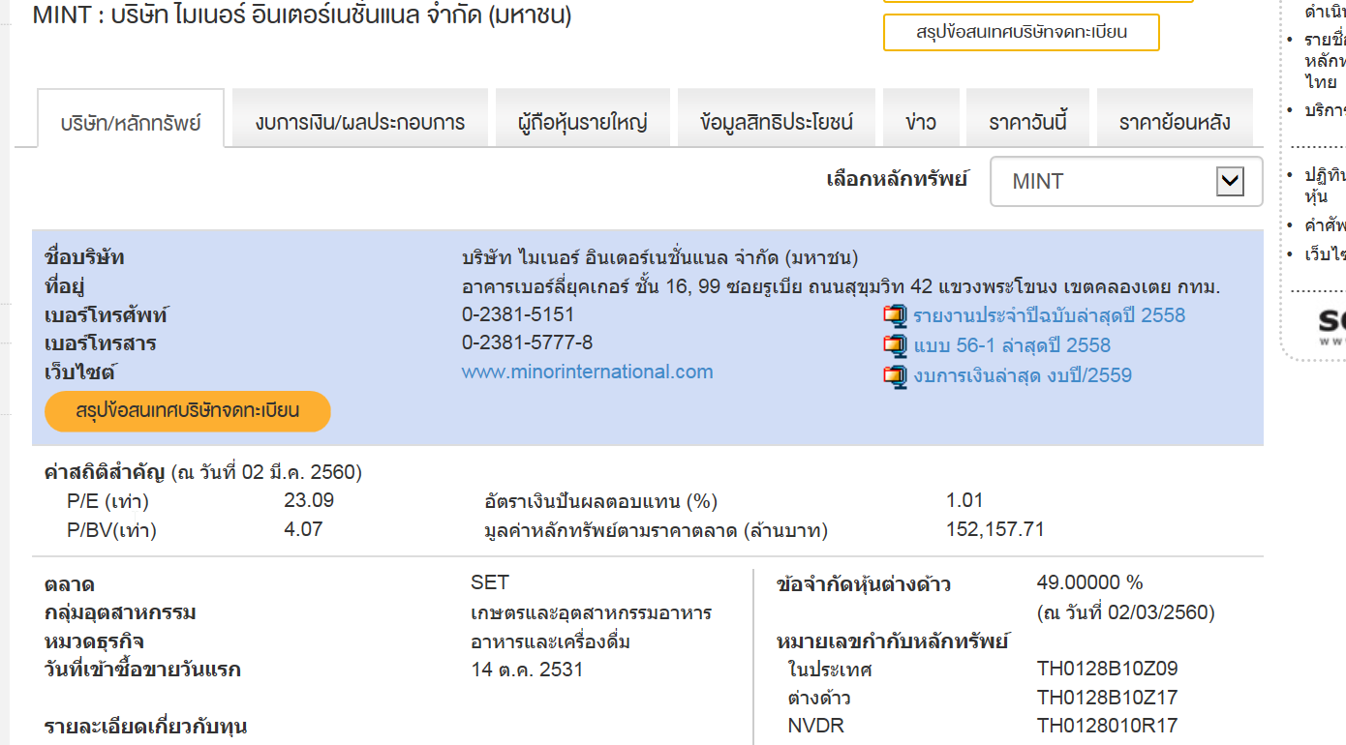Click the page heading MINT : บริษัท ไมเนอร์
Image resolution: width=1346 pixels, height=745 pixels.
[x=302, y=16]
